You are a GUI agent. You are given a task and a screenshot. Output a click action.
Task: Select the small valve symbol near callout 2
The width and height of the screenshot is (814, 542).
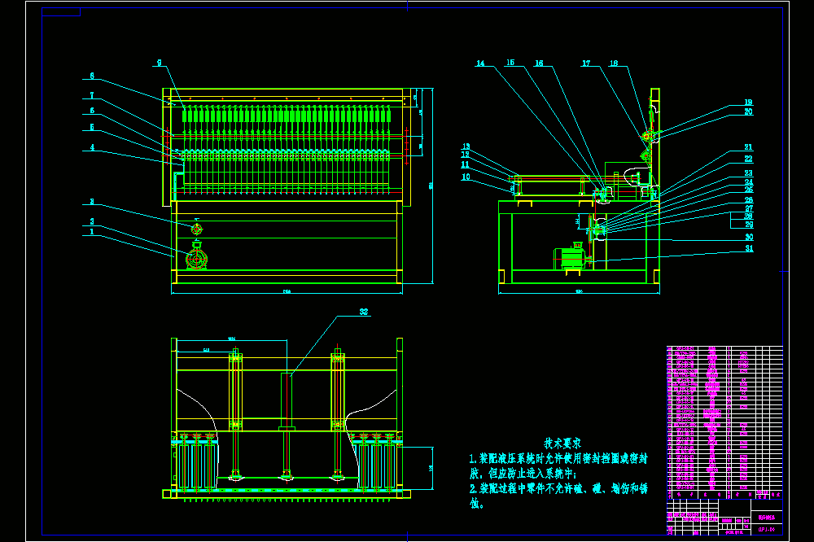197,229
